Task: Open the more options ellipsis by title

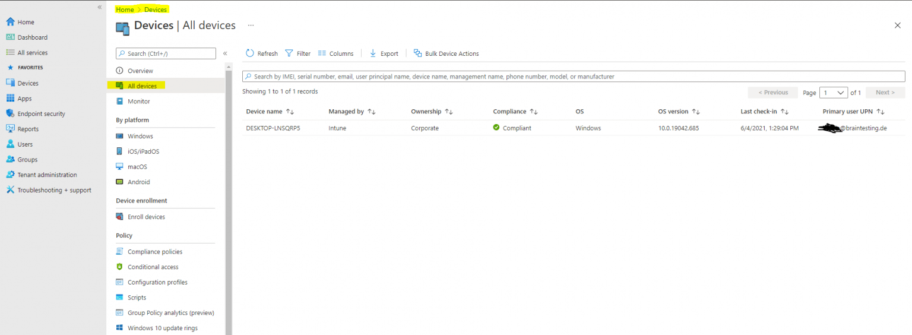Action: pos(251,26)
